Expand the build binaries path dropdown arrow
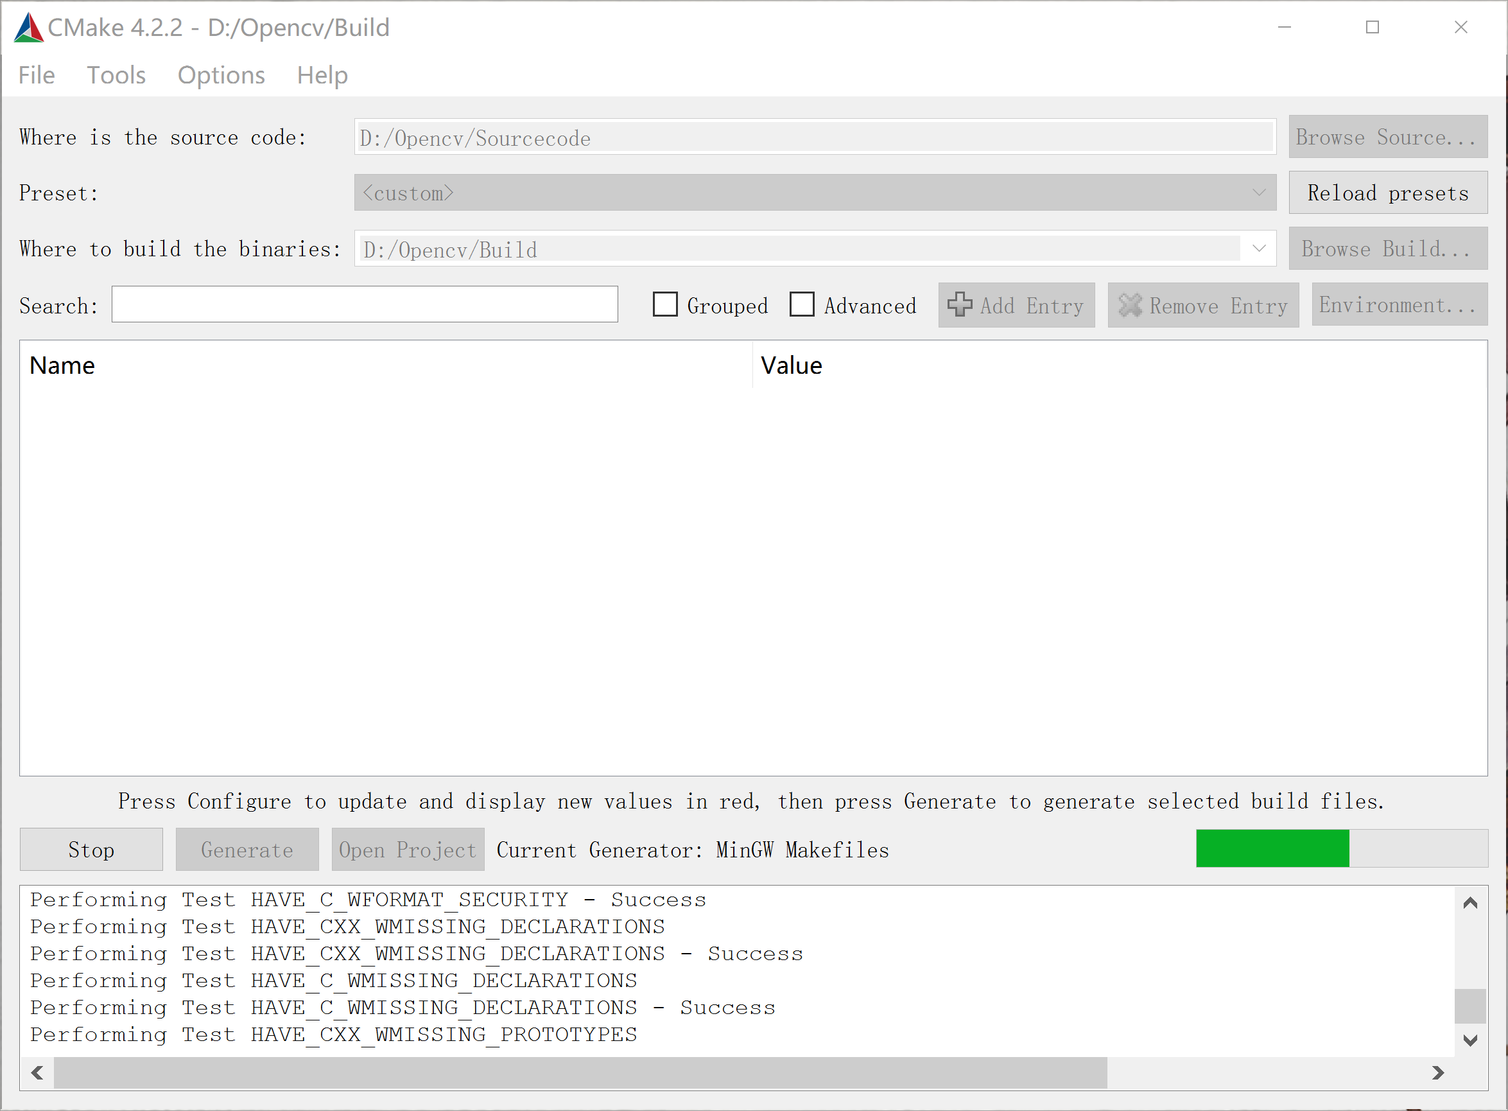Image resolution: width=1508 pixels, height=1111 pixels. (1258, 249)
